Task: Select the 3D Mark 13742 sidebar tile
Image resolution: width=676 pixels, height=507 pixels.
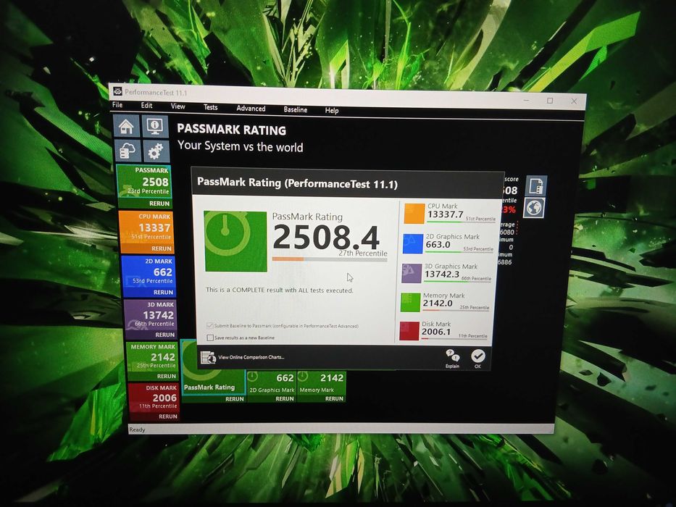Action: [150, 314]
